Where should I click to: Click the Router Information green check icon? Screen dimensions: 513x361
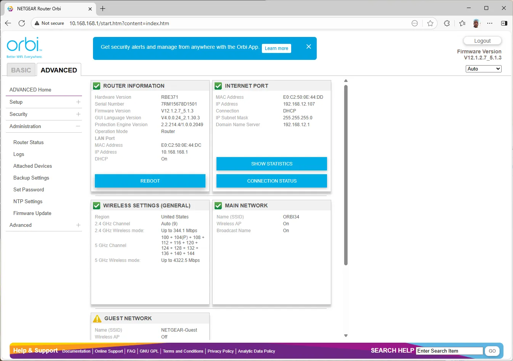pos(97,86)
